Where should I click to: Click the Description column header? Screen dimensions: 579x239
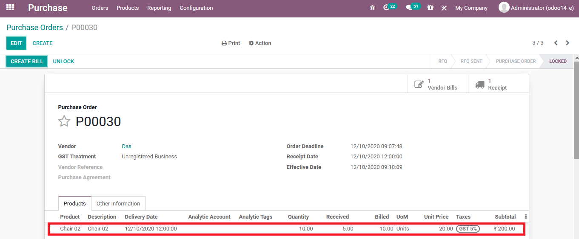(102, 217)
